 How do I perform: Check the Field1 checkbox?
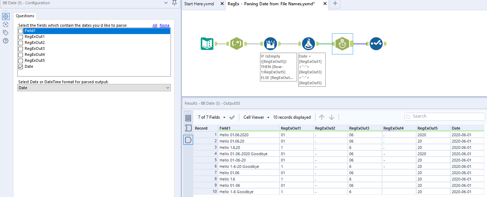(21, 31)
